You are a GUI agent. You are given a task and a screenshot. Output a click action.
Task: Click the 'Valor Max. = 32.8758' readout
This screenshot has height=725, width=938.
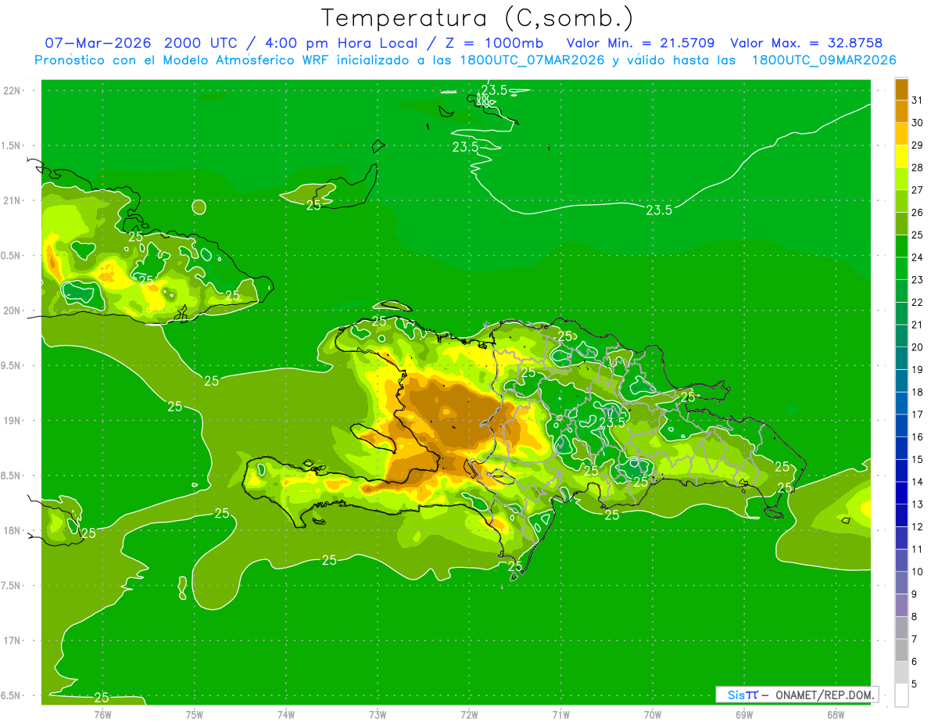point(807,43)
